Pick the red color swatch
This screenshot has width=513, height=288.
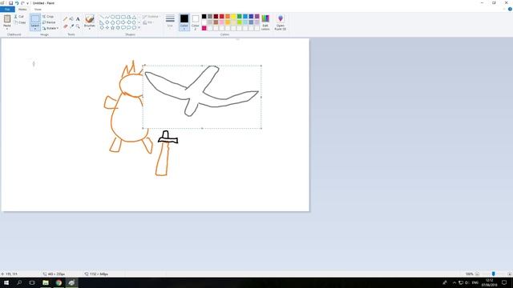222,16
